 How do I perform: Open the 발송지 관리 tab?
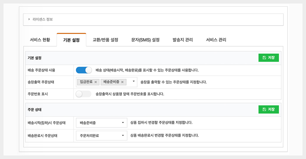(183, 40)
